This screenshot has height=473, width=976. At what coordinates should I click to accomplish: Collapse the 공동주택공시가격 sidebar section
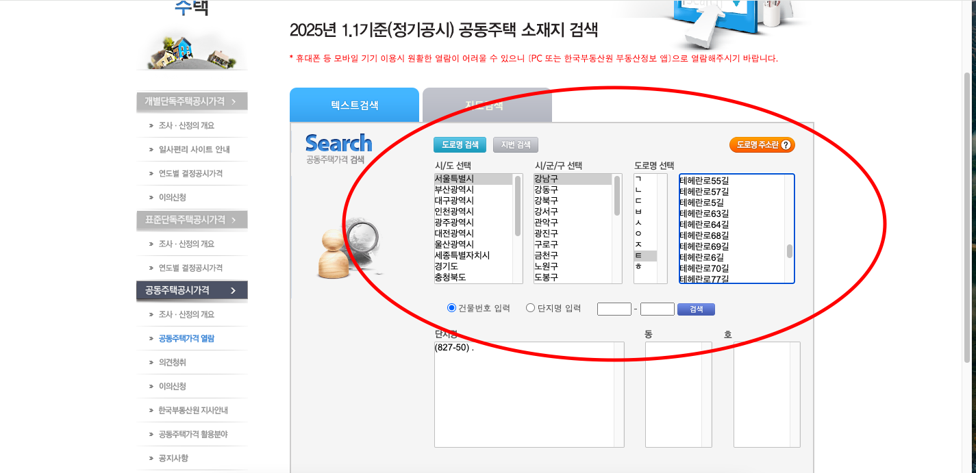192,290
